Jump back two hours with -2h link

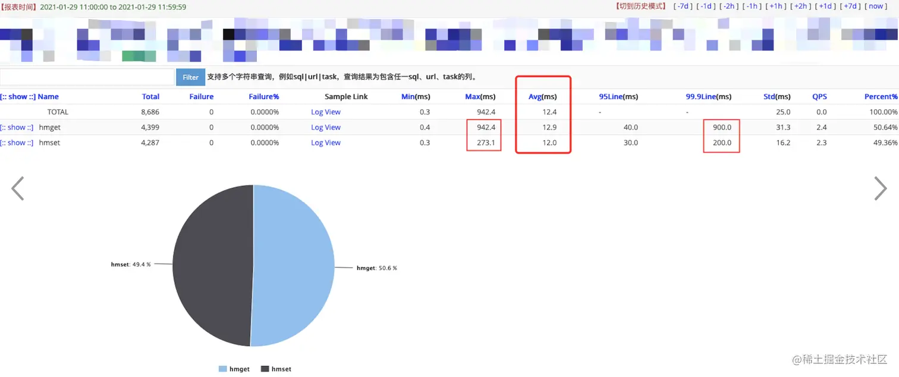(x=729, y=6)
